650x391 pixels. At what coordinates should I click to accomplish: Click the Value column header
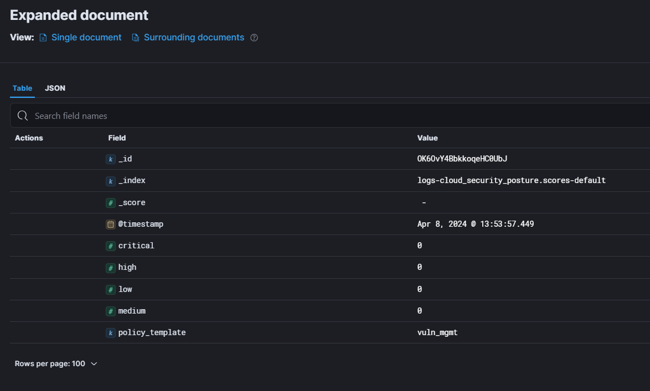pos(427,138)
